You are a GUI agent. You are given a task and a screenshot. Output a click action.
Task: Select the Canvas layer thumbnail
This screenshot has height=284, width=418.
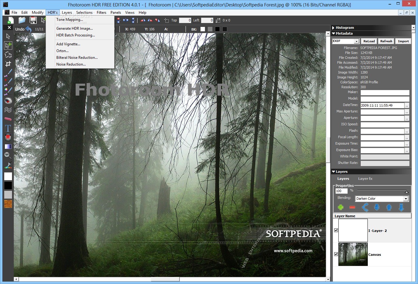(353, 254)
